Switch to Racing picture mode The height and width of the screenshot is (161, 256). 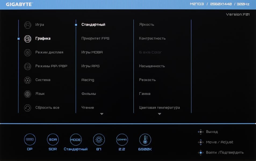pos(88,80)
